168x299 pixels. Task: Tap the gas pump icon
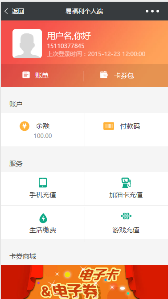point(126,183)
